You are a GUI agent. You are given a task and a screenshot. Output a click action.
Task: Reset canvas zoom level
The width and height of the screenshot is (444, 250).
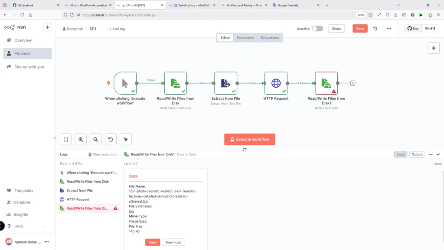tap(111, 139)
